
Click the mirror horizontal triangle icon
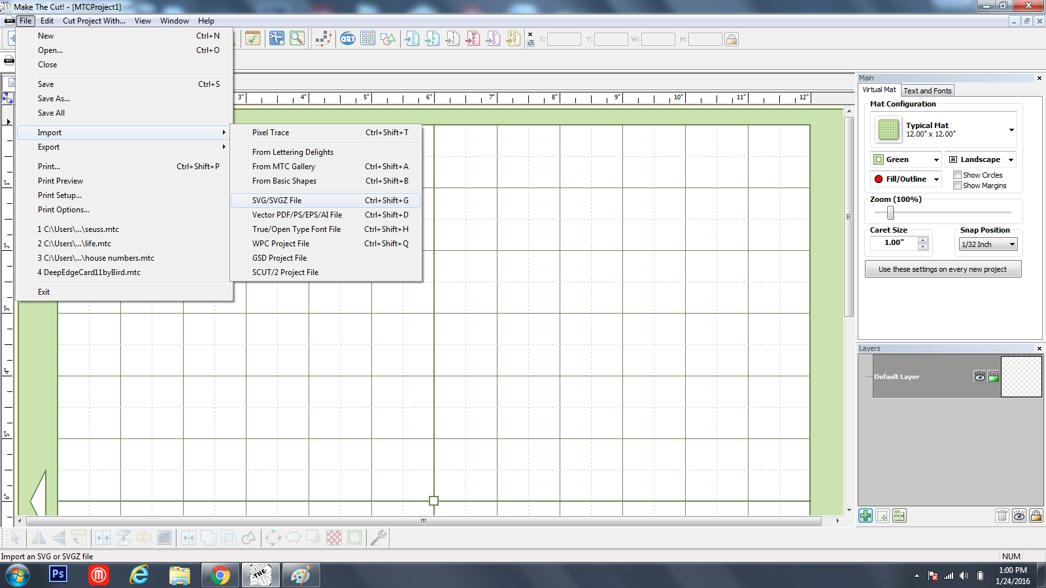pyautogui.click(x=39, y=538)
